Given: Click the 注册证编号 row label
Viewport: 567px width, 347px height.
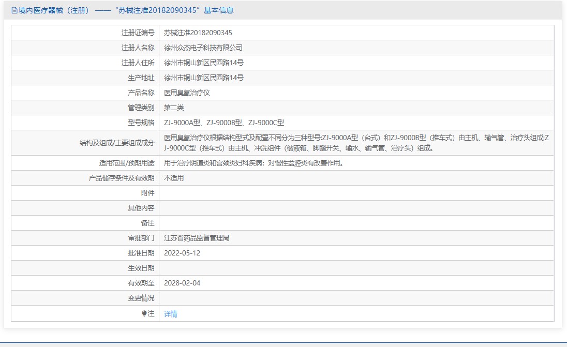Looking at the screenshot, I should click(x=138, y=33).
